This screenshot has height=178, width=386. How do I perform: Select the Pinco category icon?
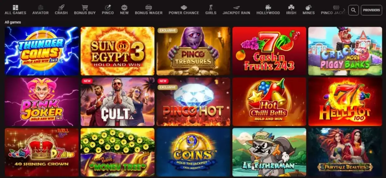[108, 10]
